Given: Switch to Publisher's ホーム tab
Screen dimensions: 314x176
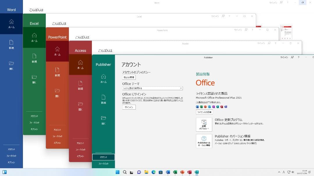Looking at the screenshot, I should 104,79.
